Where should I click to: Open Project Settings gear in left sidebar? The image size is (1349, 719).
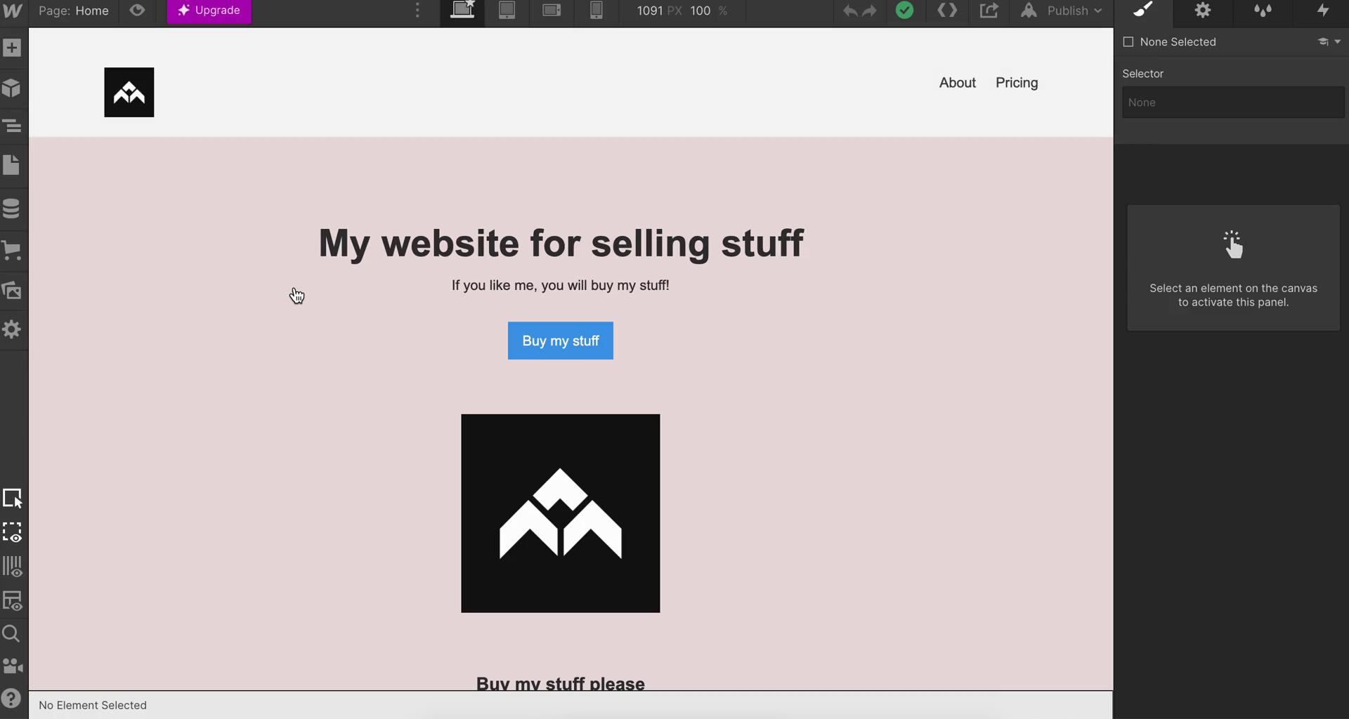pyautogui.click(x=12, y=329)
